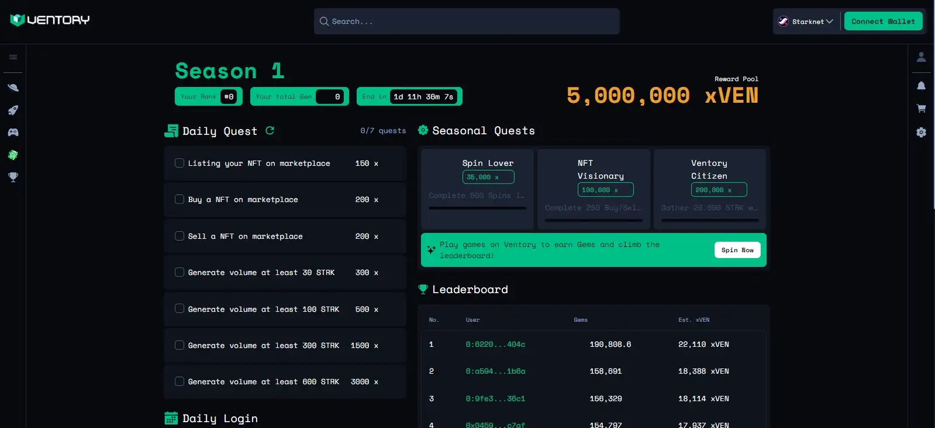Click the rocket icon in left sidebar
Image resolution: width=935 pixels, height=428 pixels.
[x=13, y=110]
